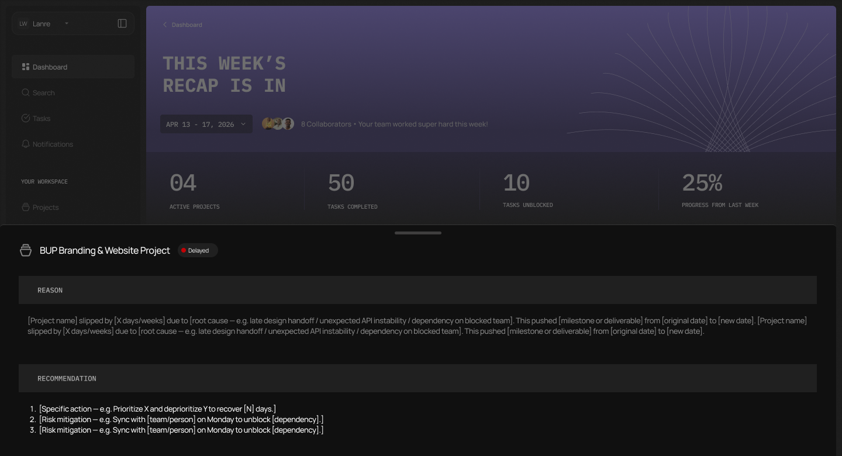Open Tasks in the sidebar

tap(73, 118)
